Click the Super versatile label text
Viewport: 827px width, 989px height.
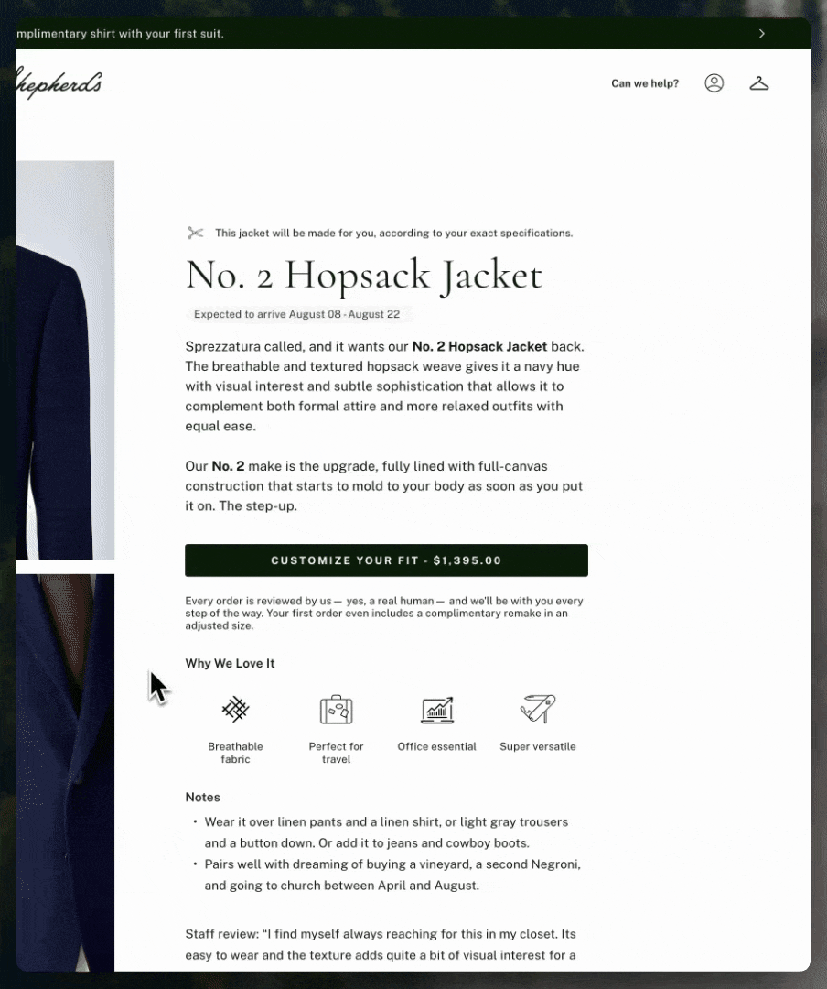coord(538,746)
